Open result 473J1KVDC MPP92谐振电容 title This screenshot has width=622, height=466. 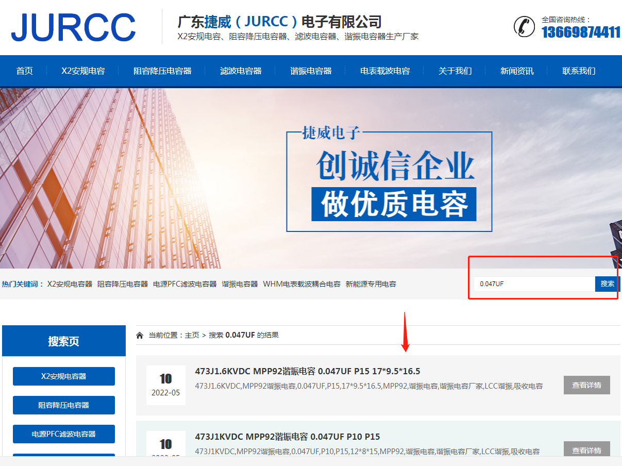point(288,437)
